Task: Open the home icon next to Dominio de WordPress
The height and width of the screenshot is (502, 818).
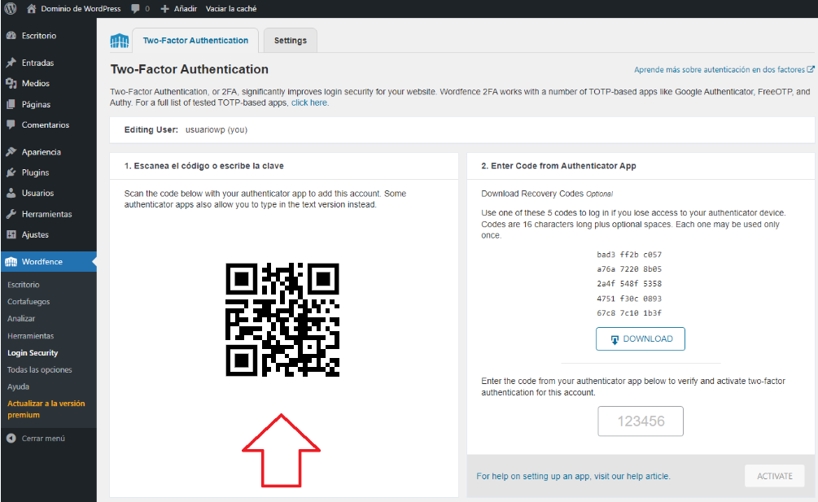Action: click(31, 8)
